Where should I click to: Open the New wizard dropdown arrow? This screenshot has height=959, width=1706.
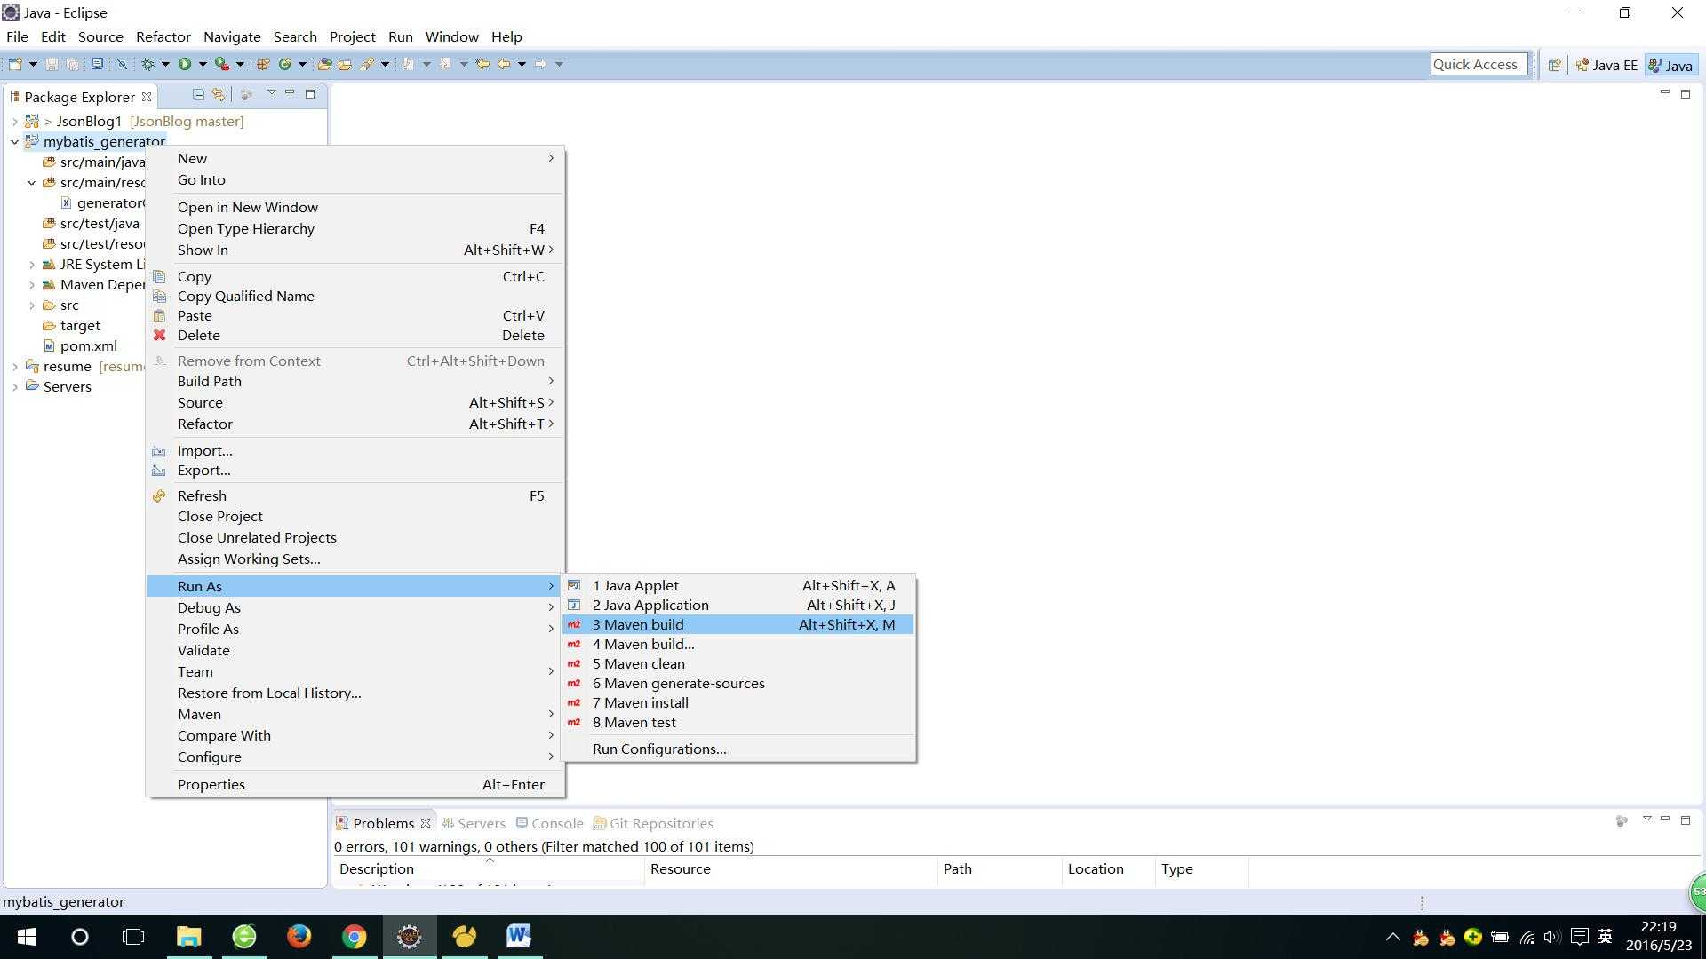tap(33, 64)
